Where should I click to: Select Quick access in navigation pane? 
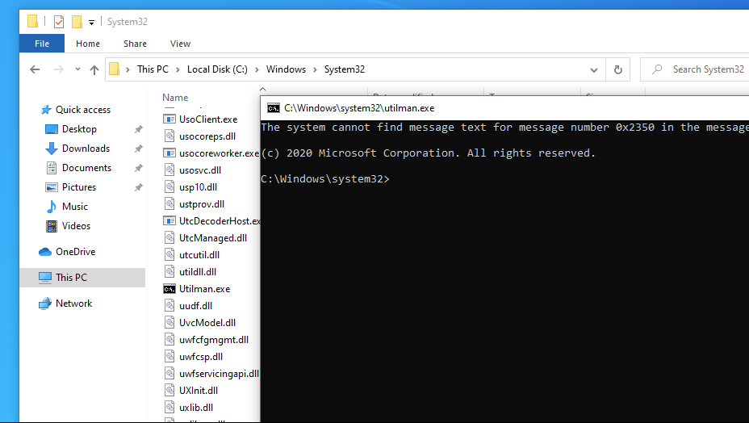coord(82,110)
